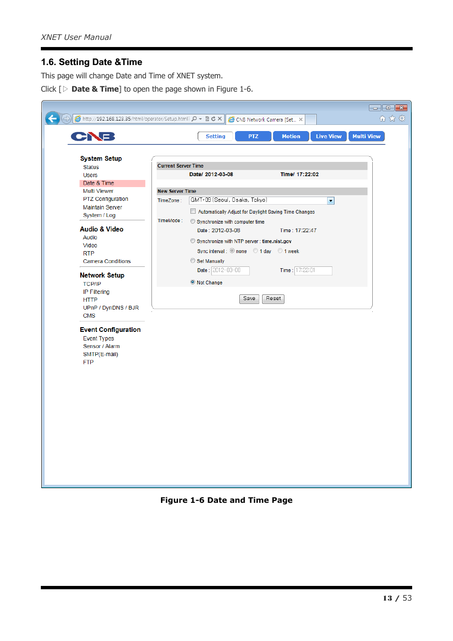Click the manual Time input field

pos(313,271)
